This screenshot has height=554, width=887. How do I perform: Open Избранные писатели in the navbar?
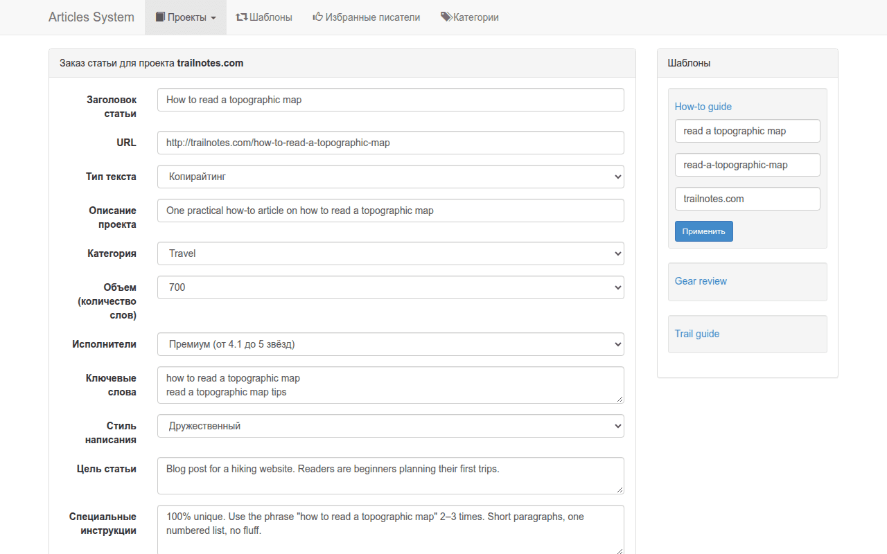(367, 17)
